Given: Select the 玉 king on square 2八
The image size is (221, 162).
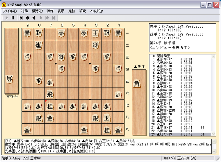Looking at the screenshot, I should [107, 118].
